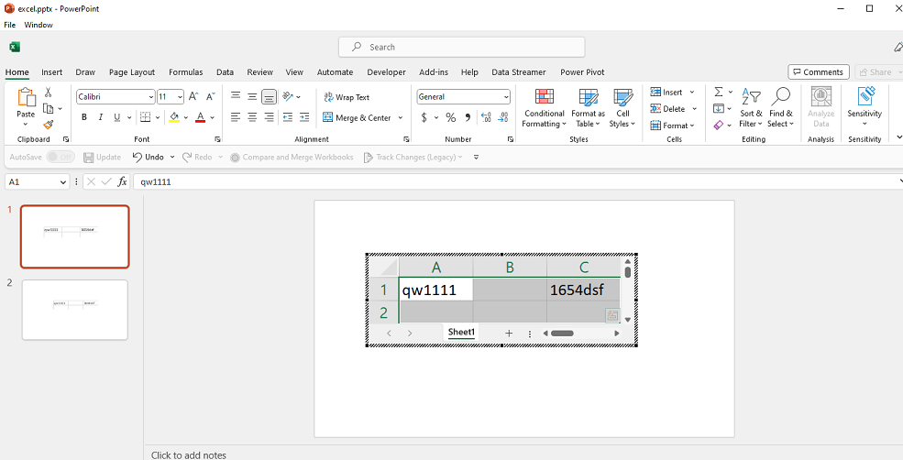Click the AutoSum sigma icon
The image size is (903, 460).
pos(718,93)
